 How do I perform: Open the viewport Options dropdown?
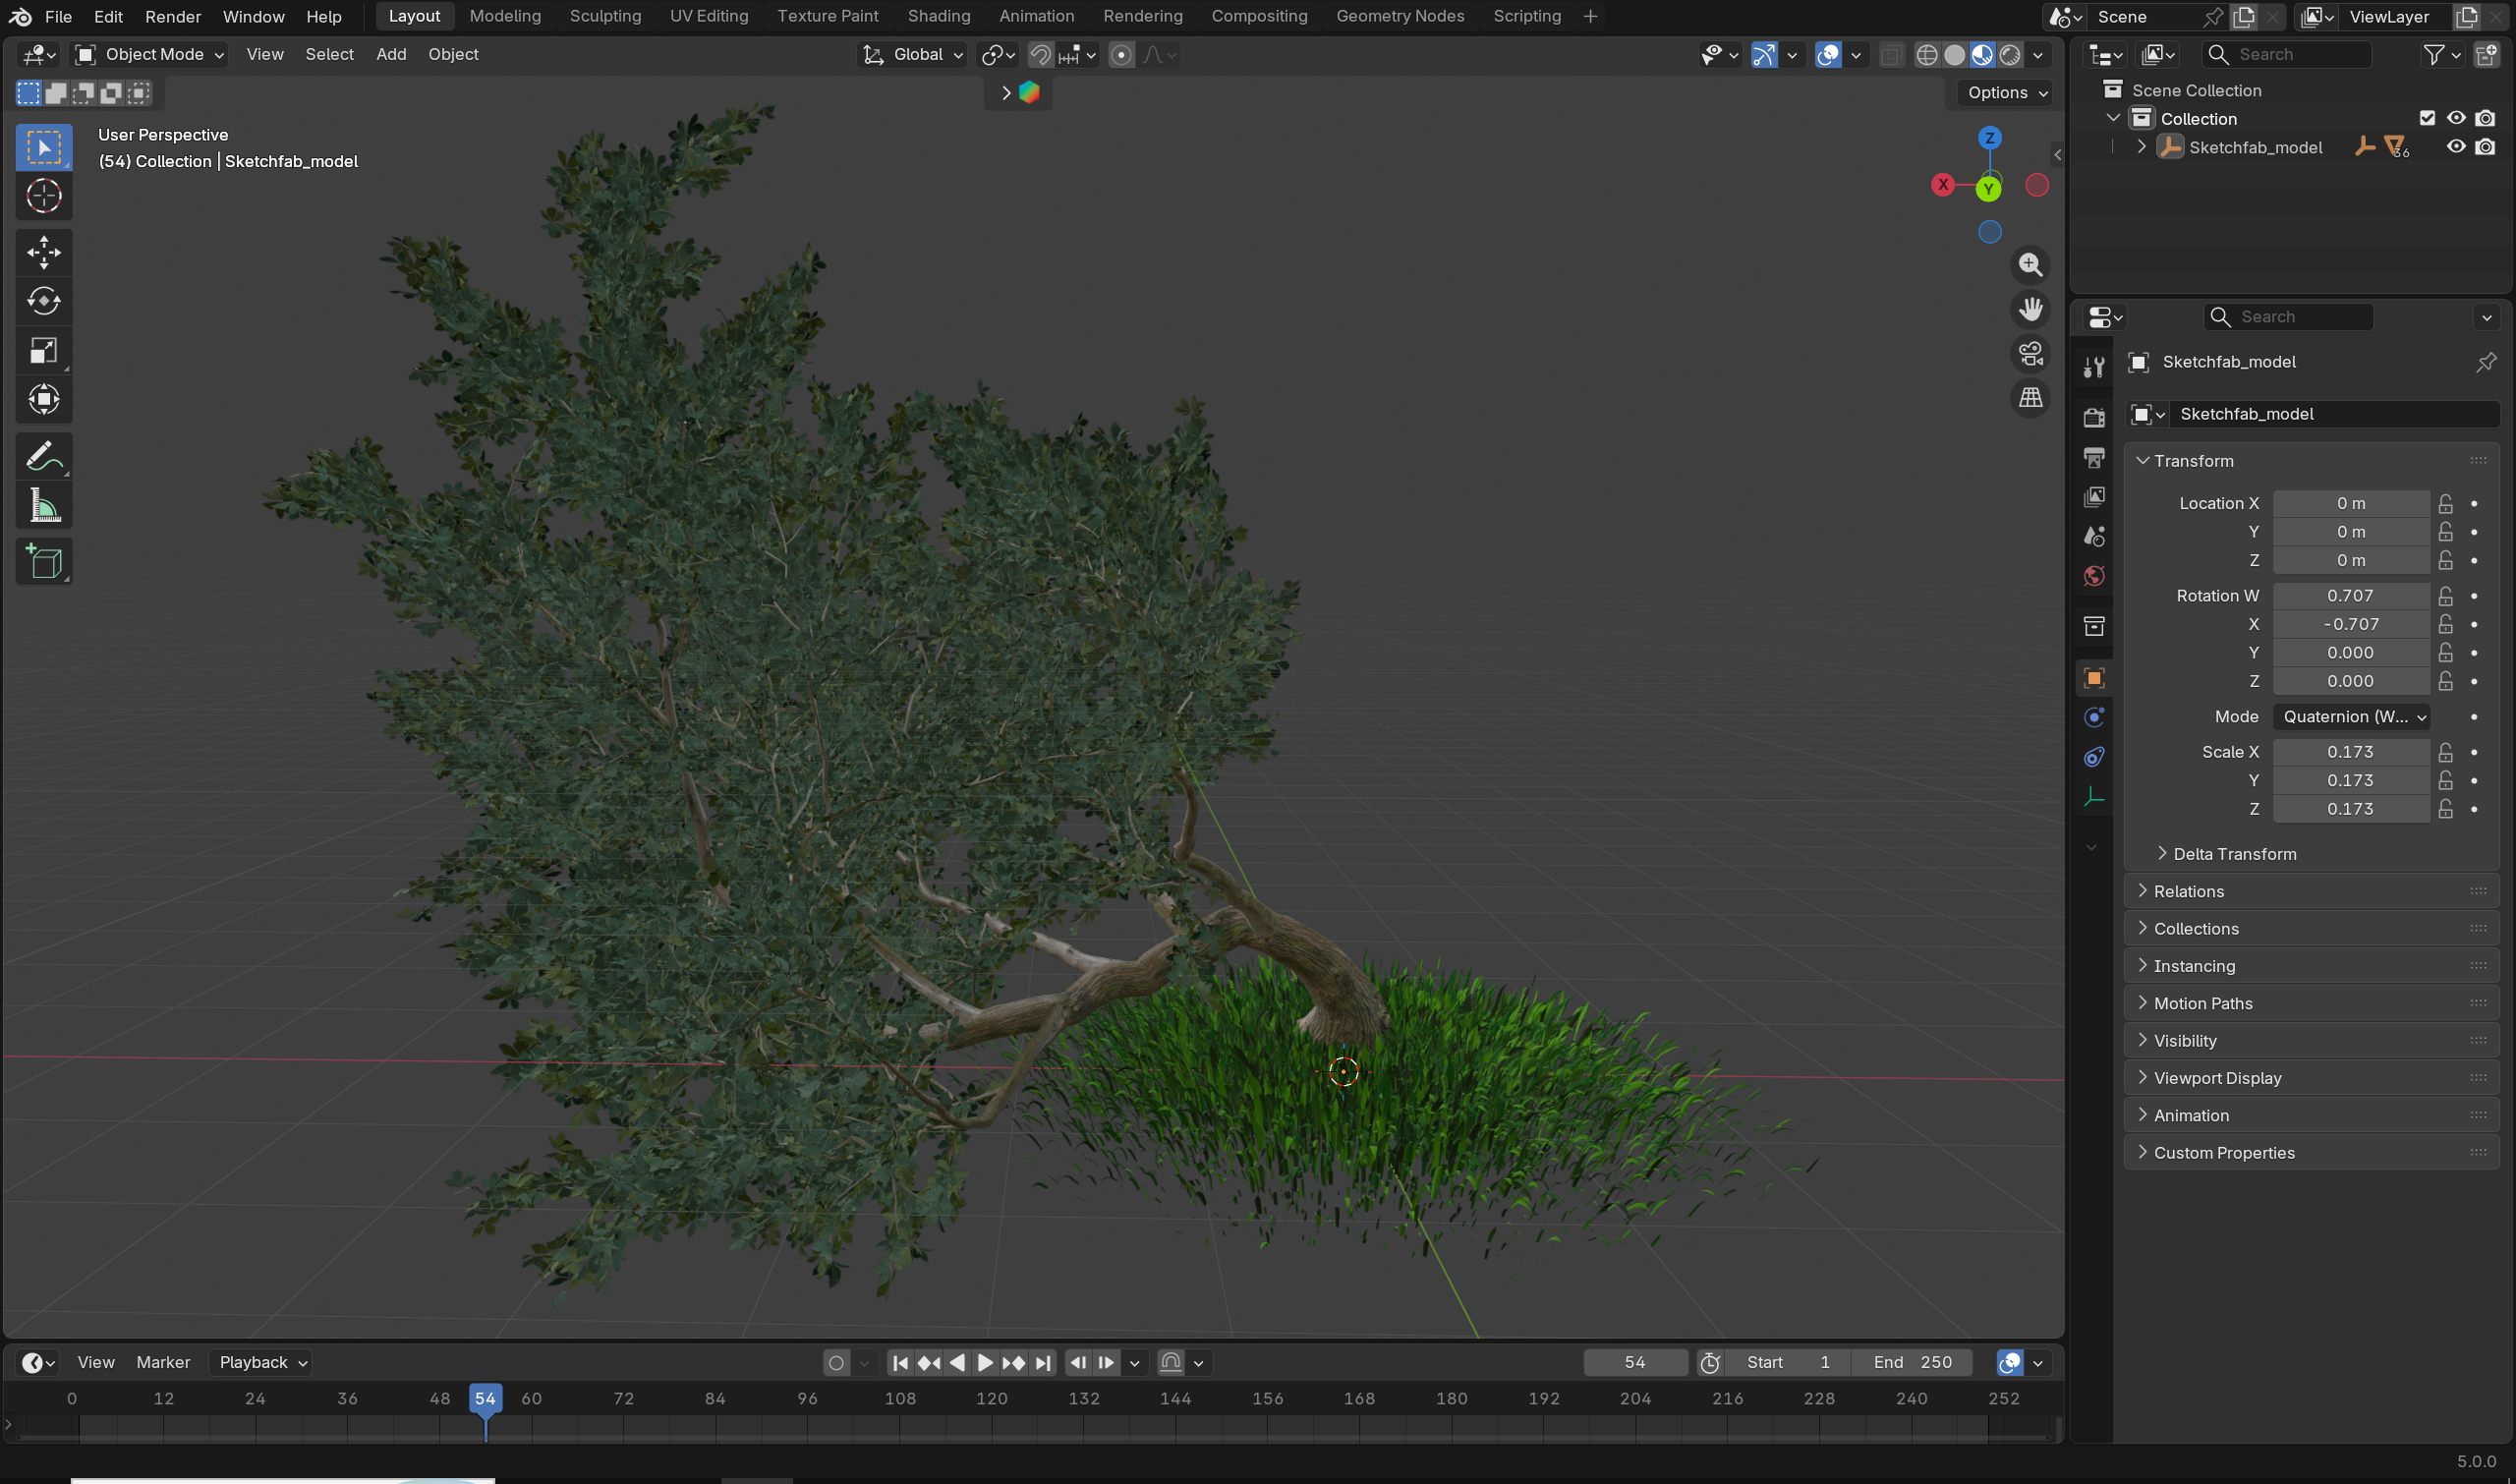[x=2007, y=93]
